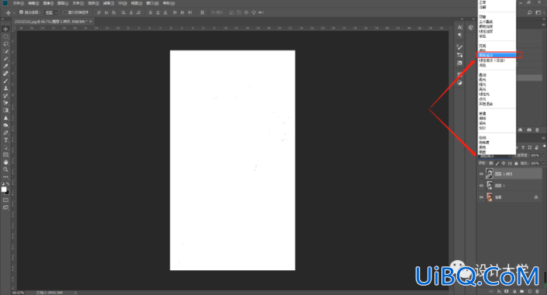This screenshot has height=295, width=547.
Task: Click the lock all icon in Layers panel
Action: 516,163
